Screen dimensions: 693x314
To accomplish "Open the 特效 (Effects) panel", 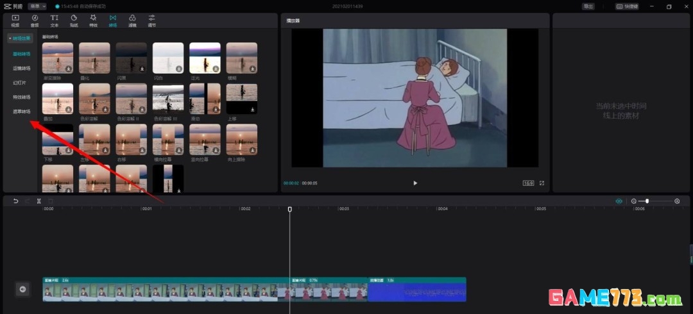I will coord(94,21).
